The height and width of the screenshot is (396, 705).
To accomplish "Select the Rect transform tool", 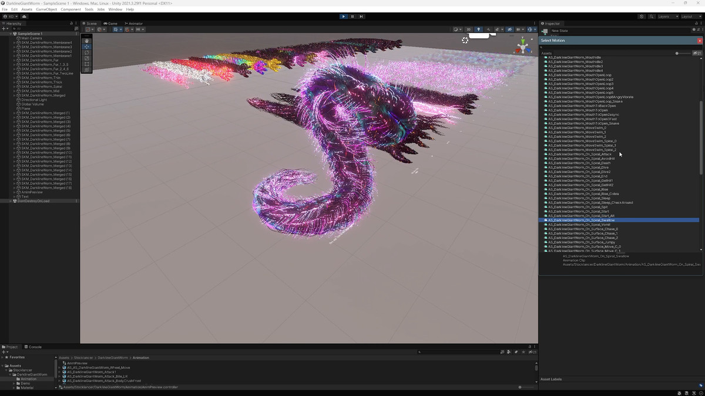I will click(87, 64).
